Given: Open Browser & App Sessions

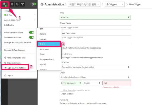Looking at the screenshot, I should coord(15,50).
